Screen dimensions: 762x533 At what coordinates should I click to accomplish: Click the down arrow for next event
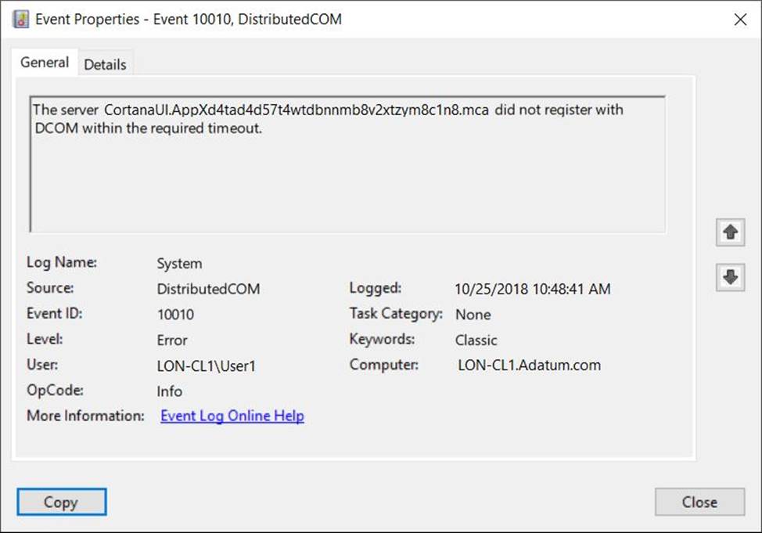tap(730, 277)
